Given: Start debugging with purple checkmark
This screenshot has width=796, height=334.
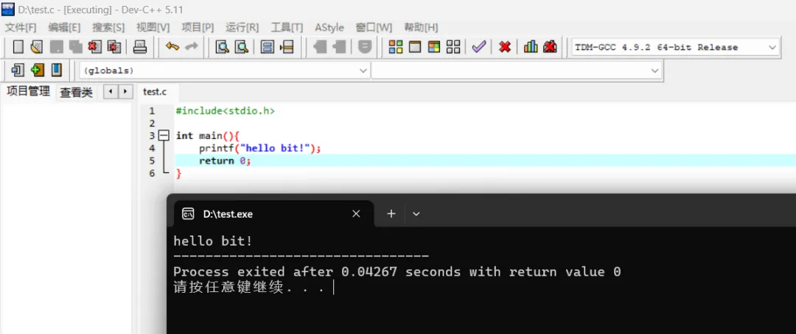Looking at the screenshot, I should [479, 47].
